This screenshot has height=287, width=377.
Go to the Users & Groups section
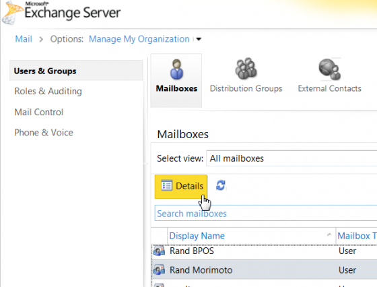(x=76, y=71)
